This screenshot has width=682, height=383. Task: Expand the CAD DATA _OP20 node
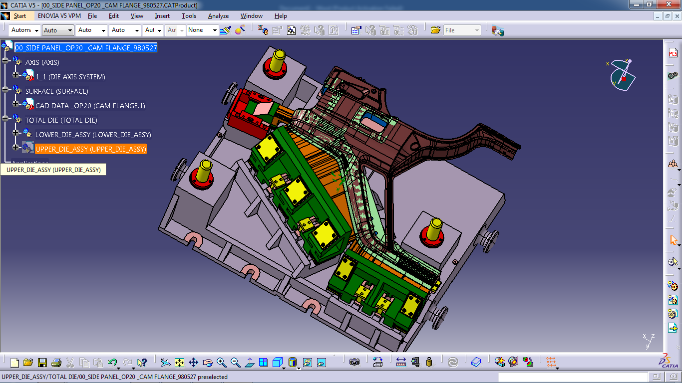click(x=15, y=105)
